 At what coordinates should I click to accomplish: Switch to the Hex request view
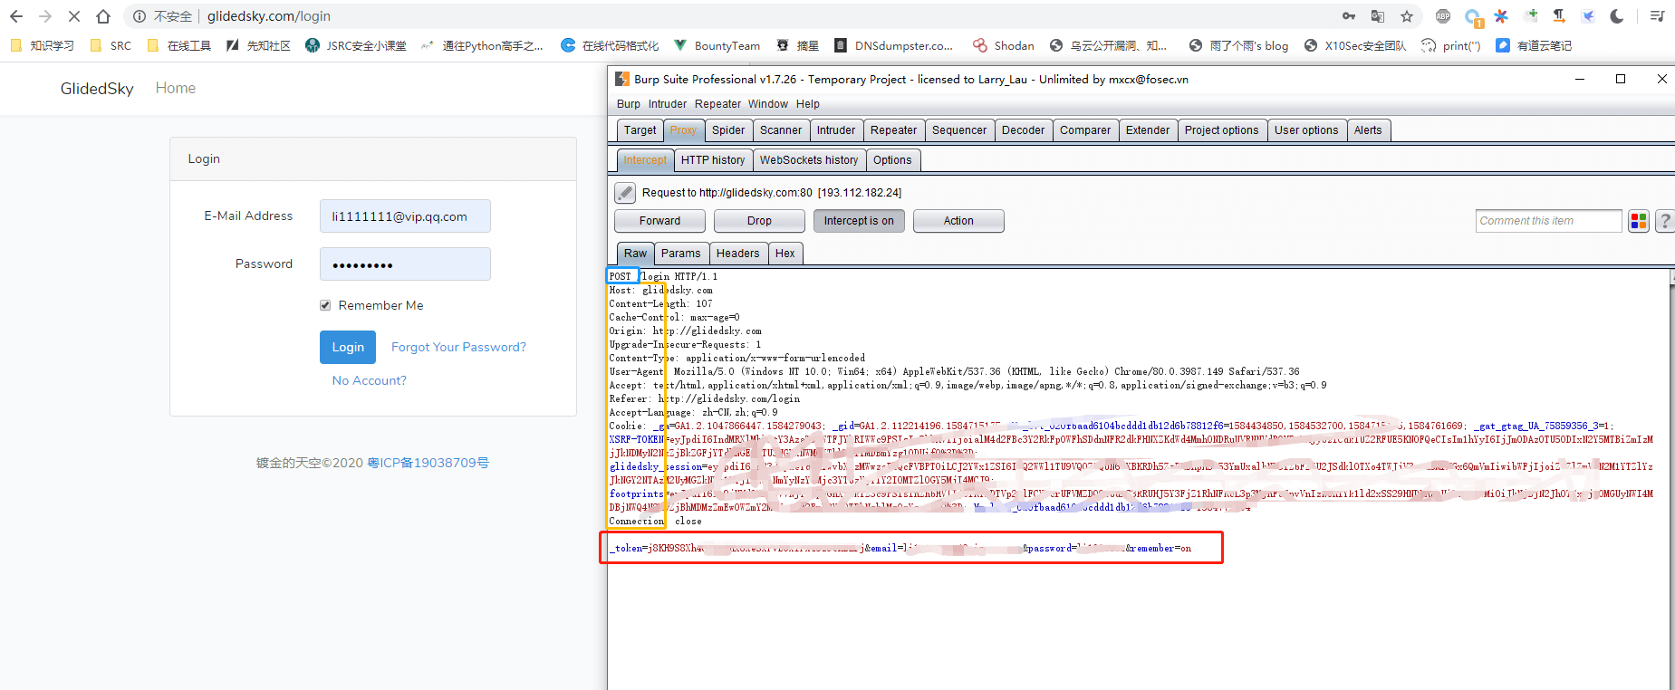(785, 254)
